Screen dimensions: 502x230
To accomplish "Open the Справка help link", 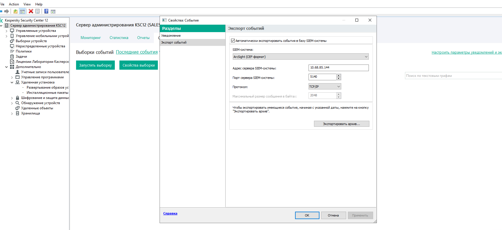I will coord(170,213).
